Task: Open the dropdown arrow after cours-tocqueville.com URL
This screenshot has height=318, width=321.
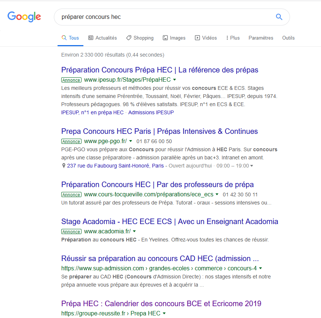Action: pos(217,194)
